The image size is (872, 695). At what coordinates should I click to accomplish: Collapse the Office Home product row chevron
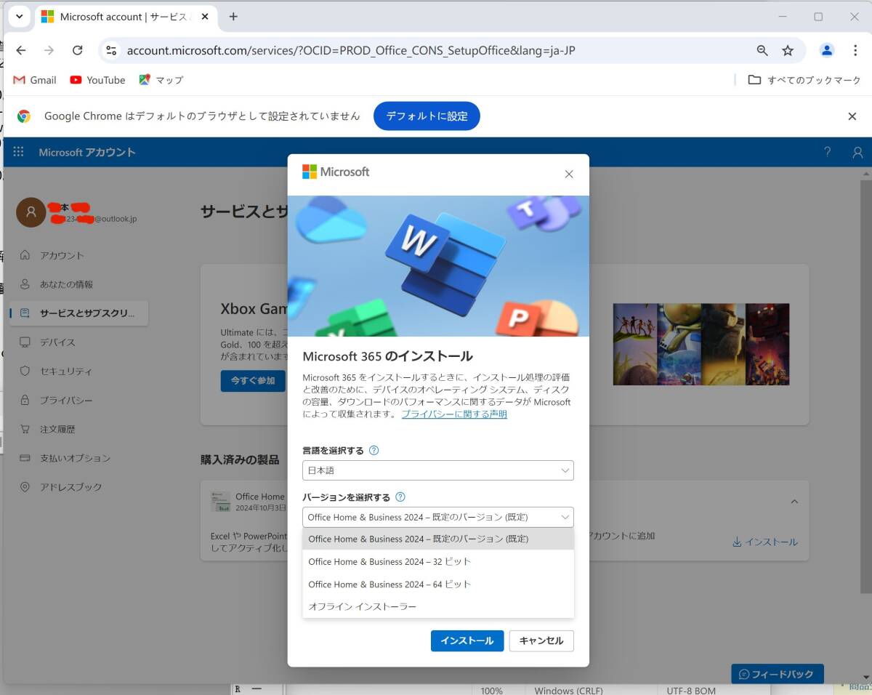pos(794,502)
